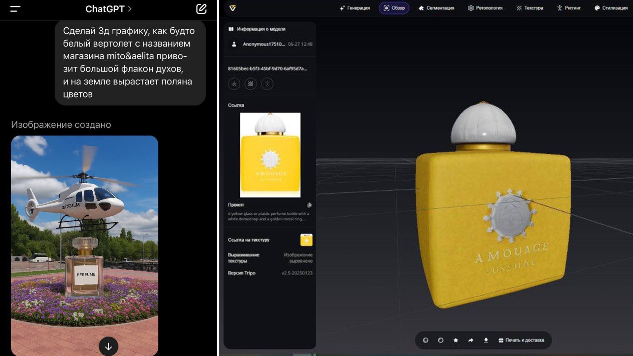Tap the scroll-down arrow button in chat
Image resolution: width=633 pixels, height=356 pixels.
(108, 346)
